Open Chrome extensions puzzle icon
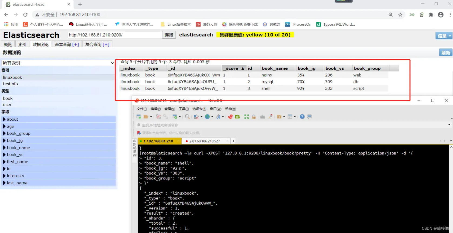The image size is (453, 233). 431,15
